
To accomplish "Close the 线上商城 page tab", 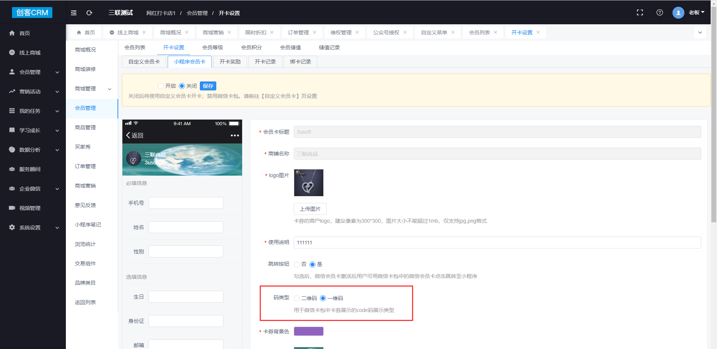I will pyautogui.click(x=144, y=33).
